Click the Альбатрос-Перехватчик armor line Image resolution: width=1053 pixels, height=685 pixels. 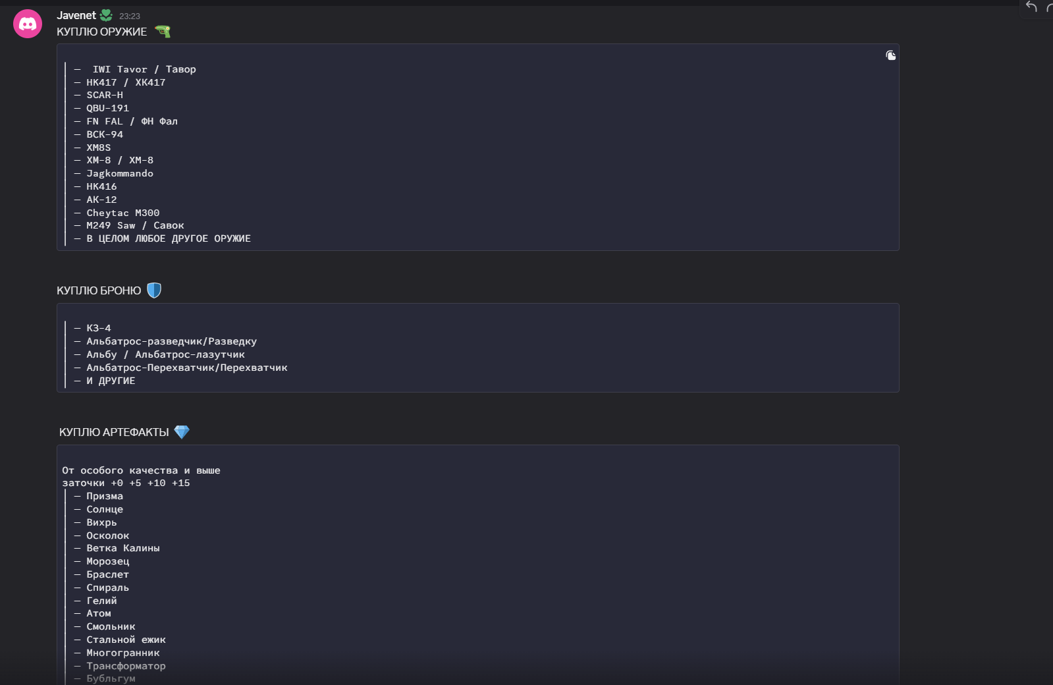coord(187,368)
